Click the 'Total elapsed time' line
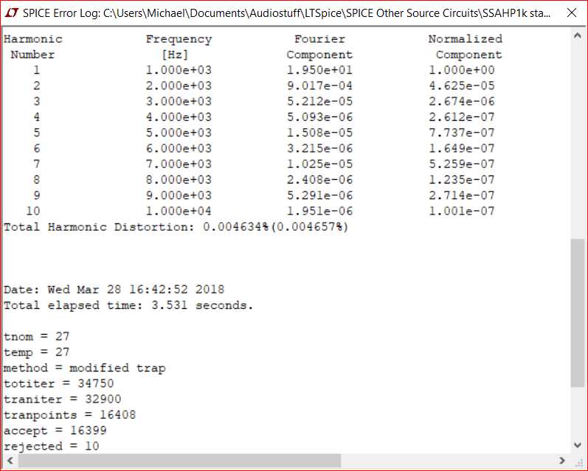 point(128,305)
